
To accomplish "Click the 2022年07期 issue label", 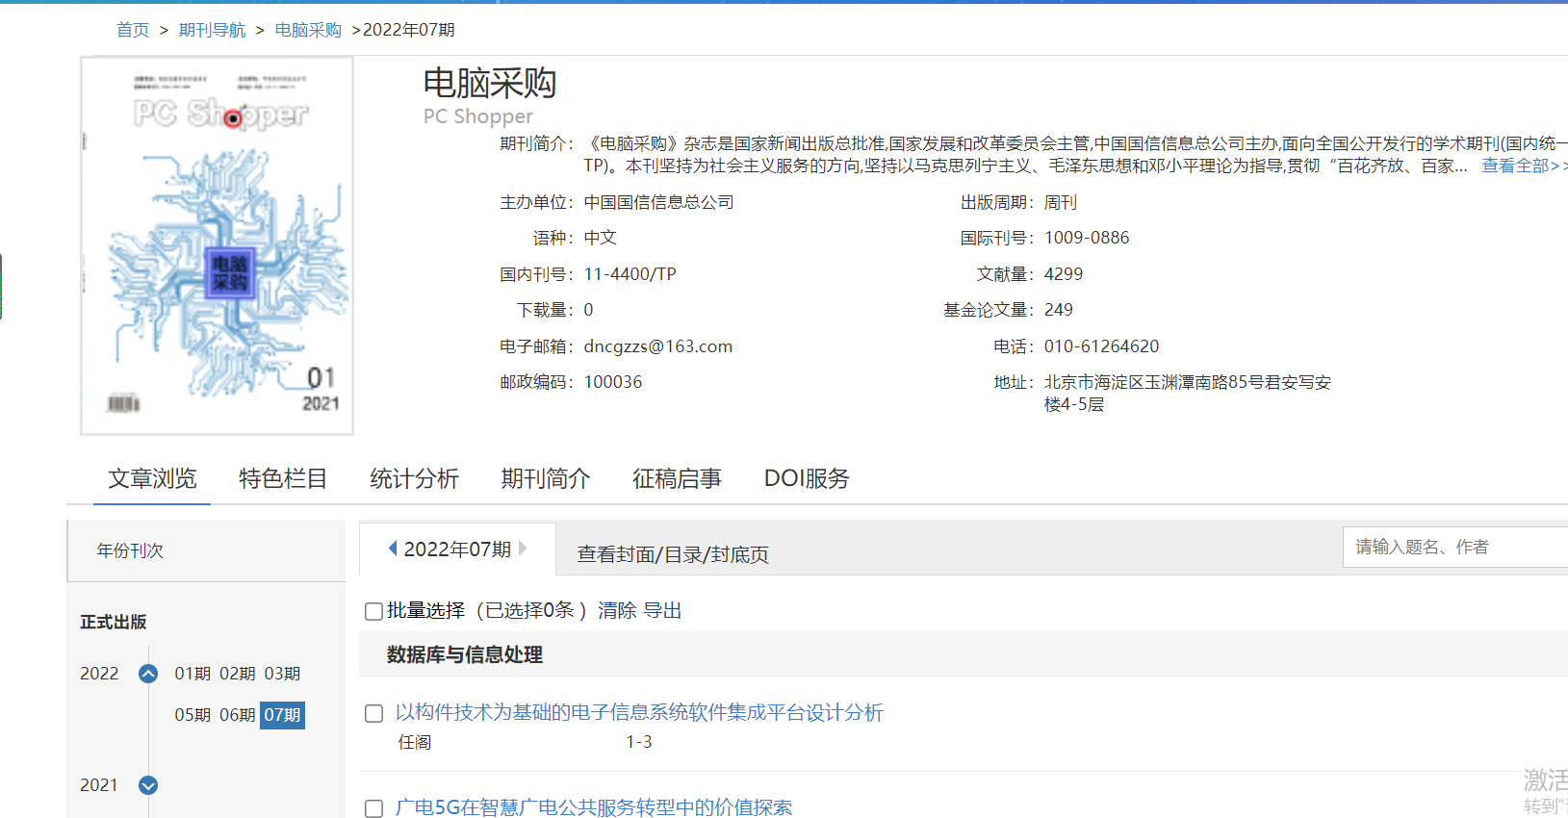I will point(457,549).
